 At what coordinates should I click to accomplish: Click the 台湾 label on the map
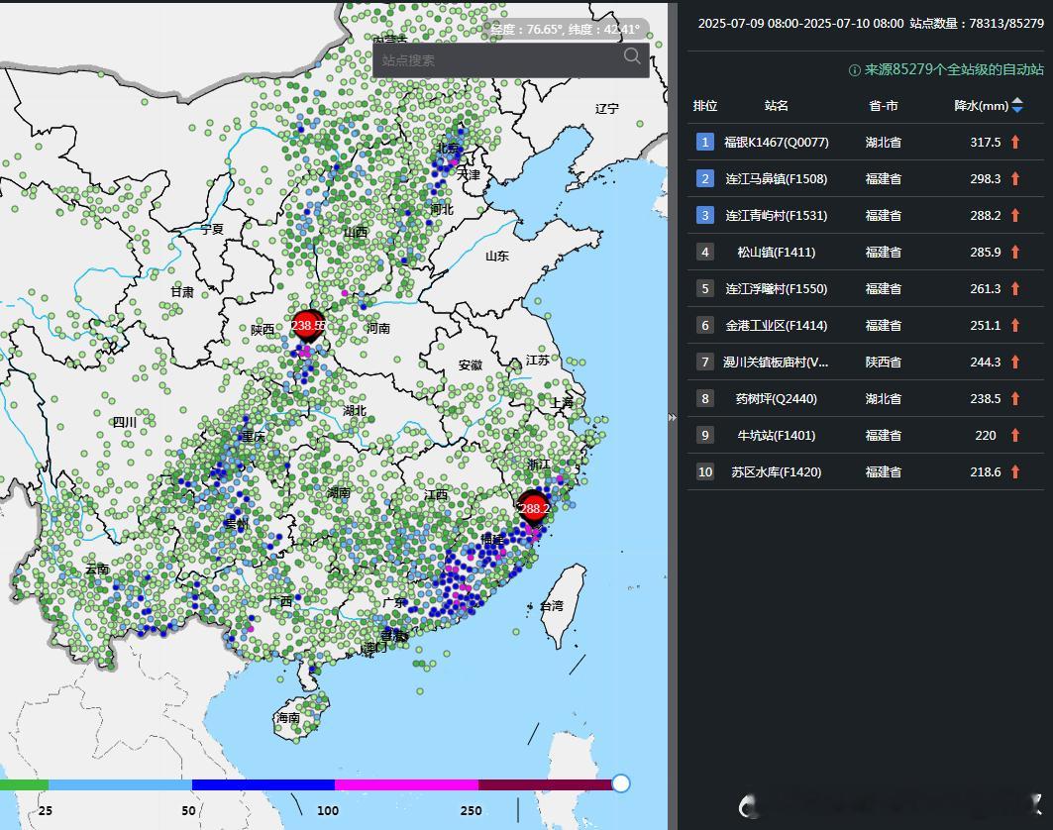click(x=552, y=606)
